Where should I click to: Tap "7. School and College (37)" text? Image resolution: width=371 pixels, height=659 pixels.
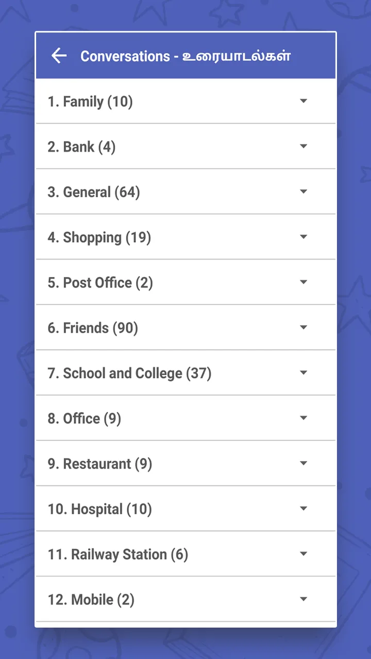129,374
